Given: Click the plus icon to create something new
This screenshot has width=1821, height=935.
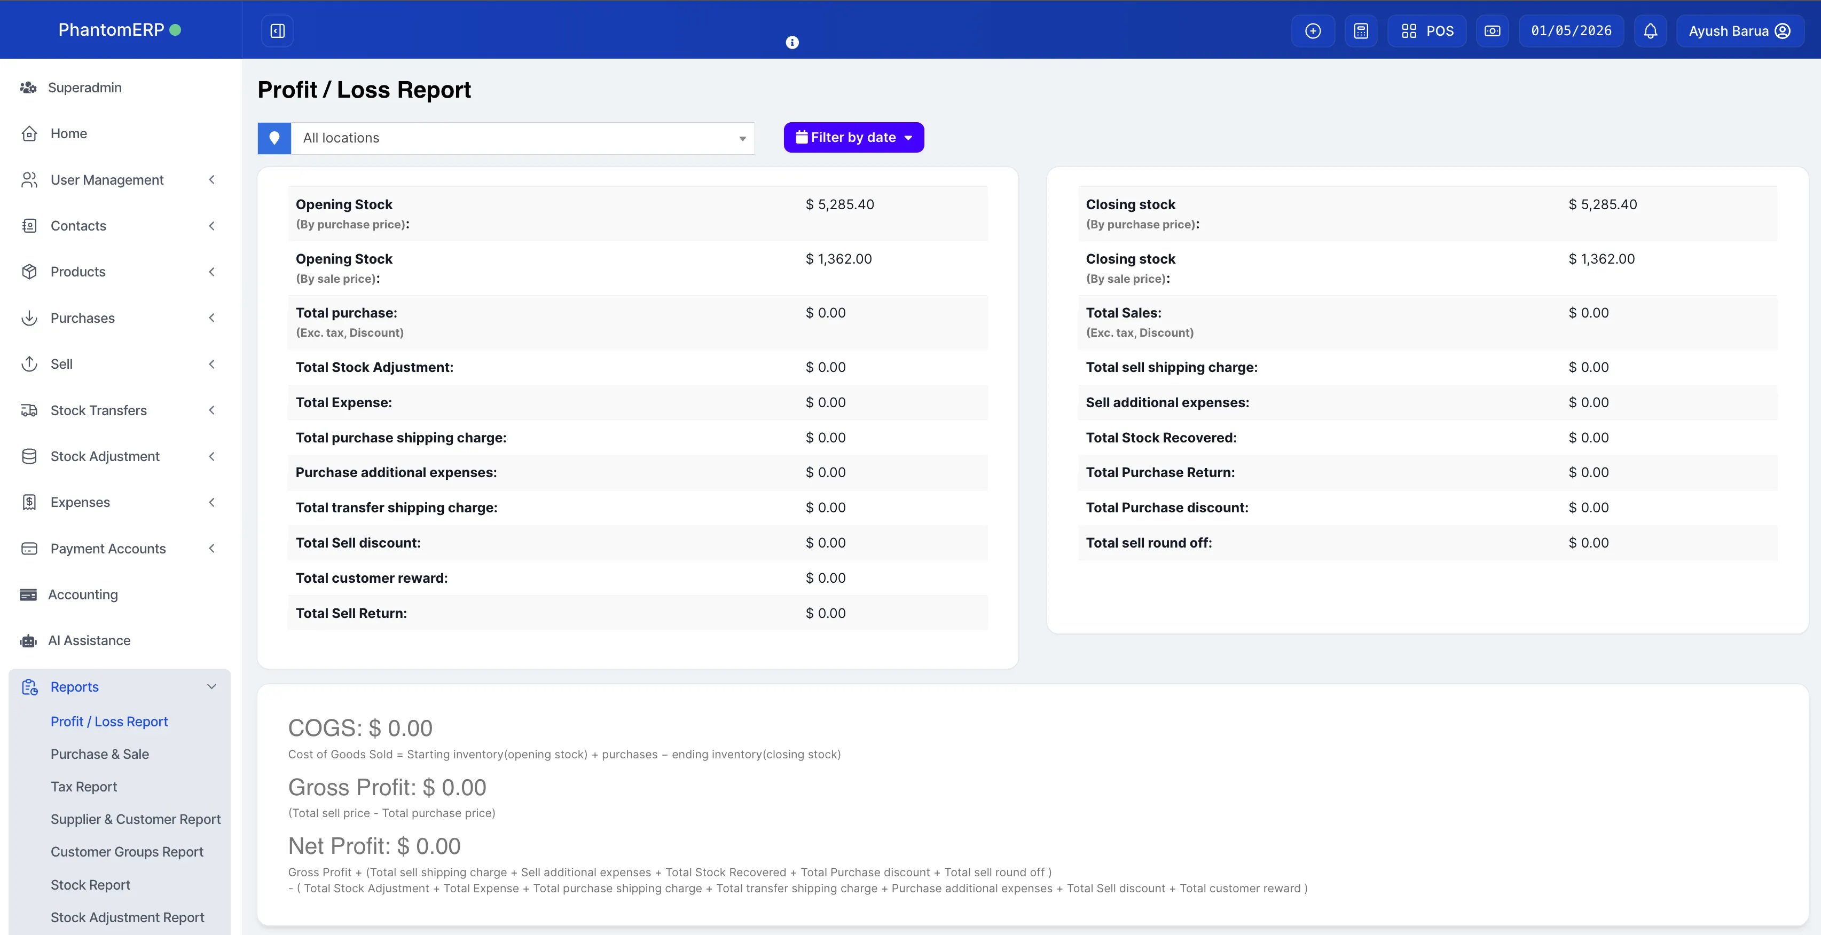Looking at the screenshot, I should click(1313, 30).
